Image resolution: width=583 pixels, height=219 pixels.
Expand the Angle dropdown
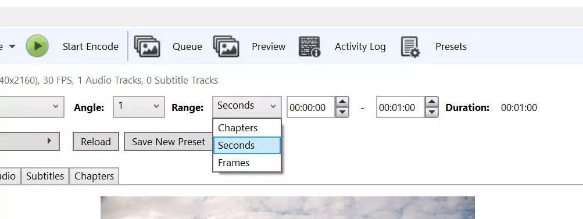coord(139,107)
